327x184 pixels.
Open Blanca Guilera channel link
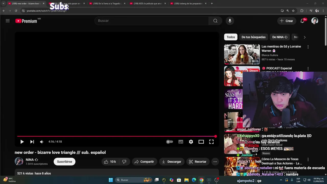[270, 55]
